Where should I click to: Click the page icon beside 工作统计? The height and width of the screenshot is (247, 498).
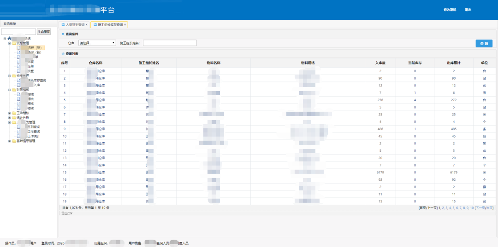point(18,136)
